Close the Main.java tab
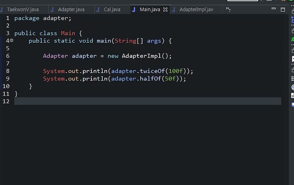Screen dimensions: 294x185 pos(165,9)
